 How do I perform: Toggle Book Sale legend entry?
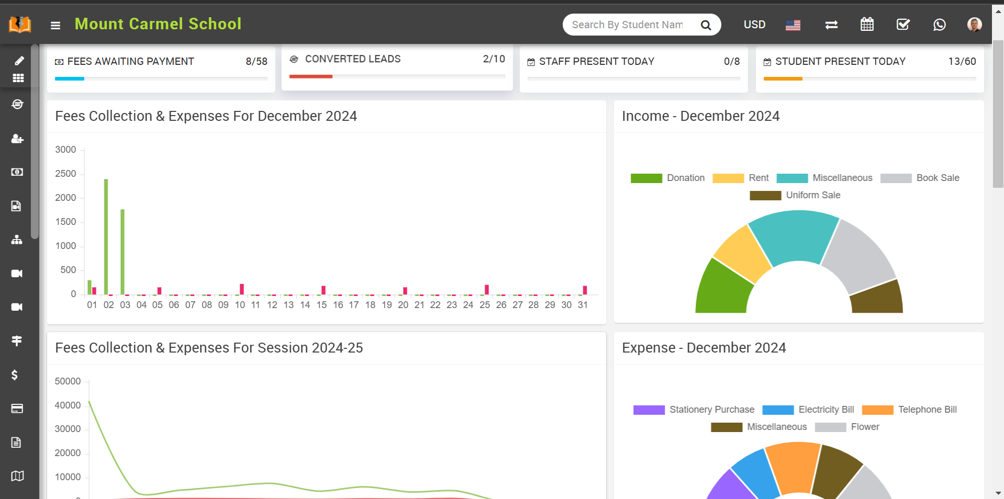click(920, 178)
